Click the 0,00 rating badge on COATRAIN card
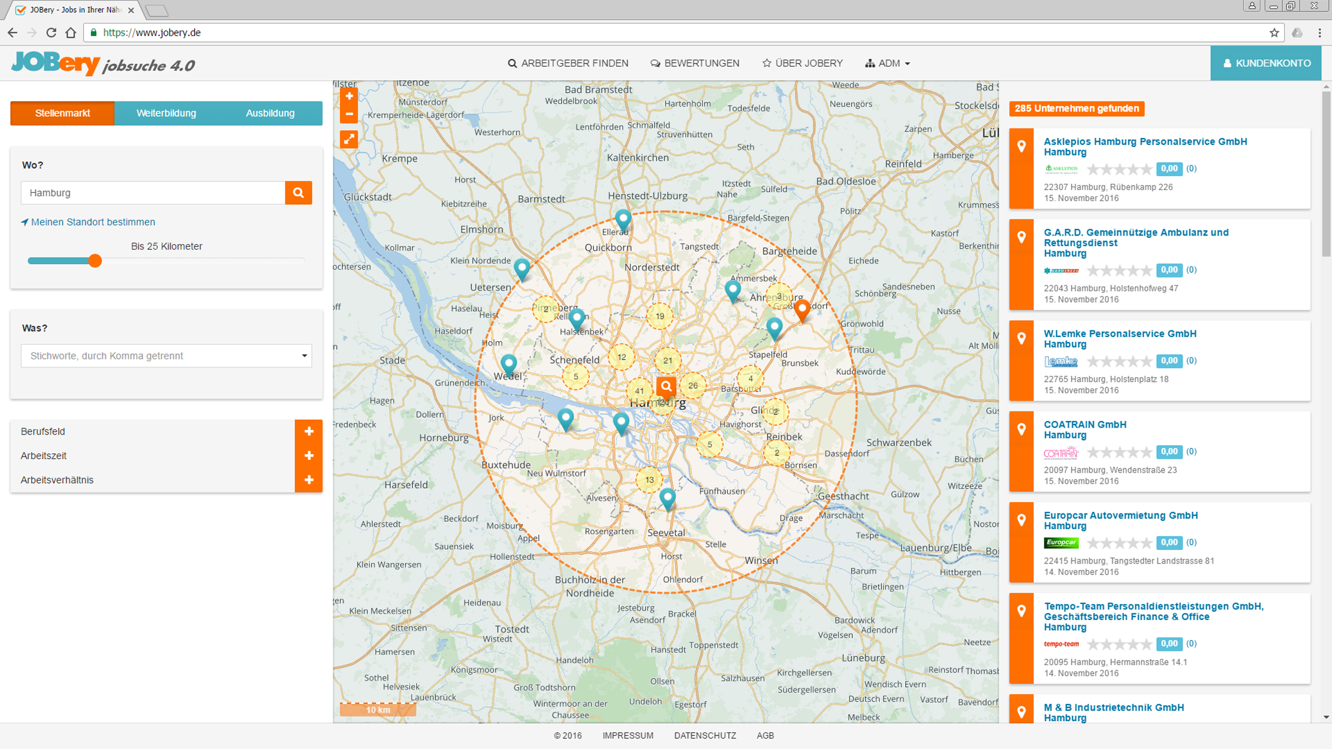 (1169, 452)
